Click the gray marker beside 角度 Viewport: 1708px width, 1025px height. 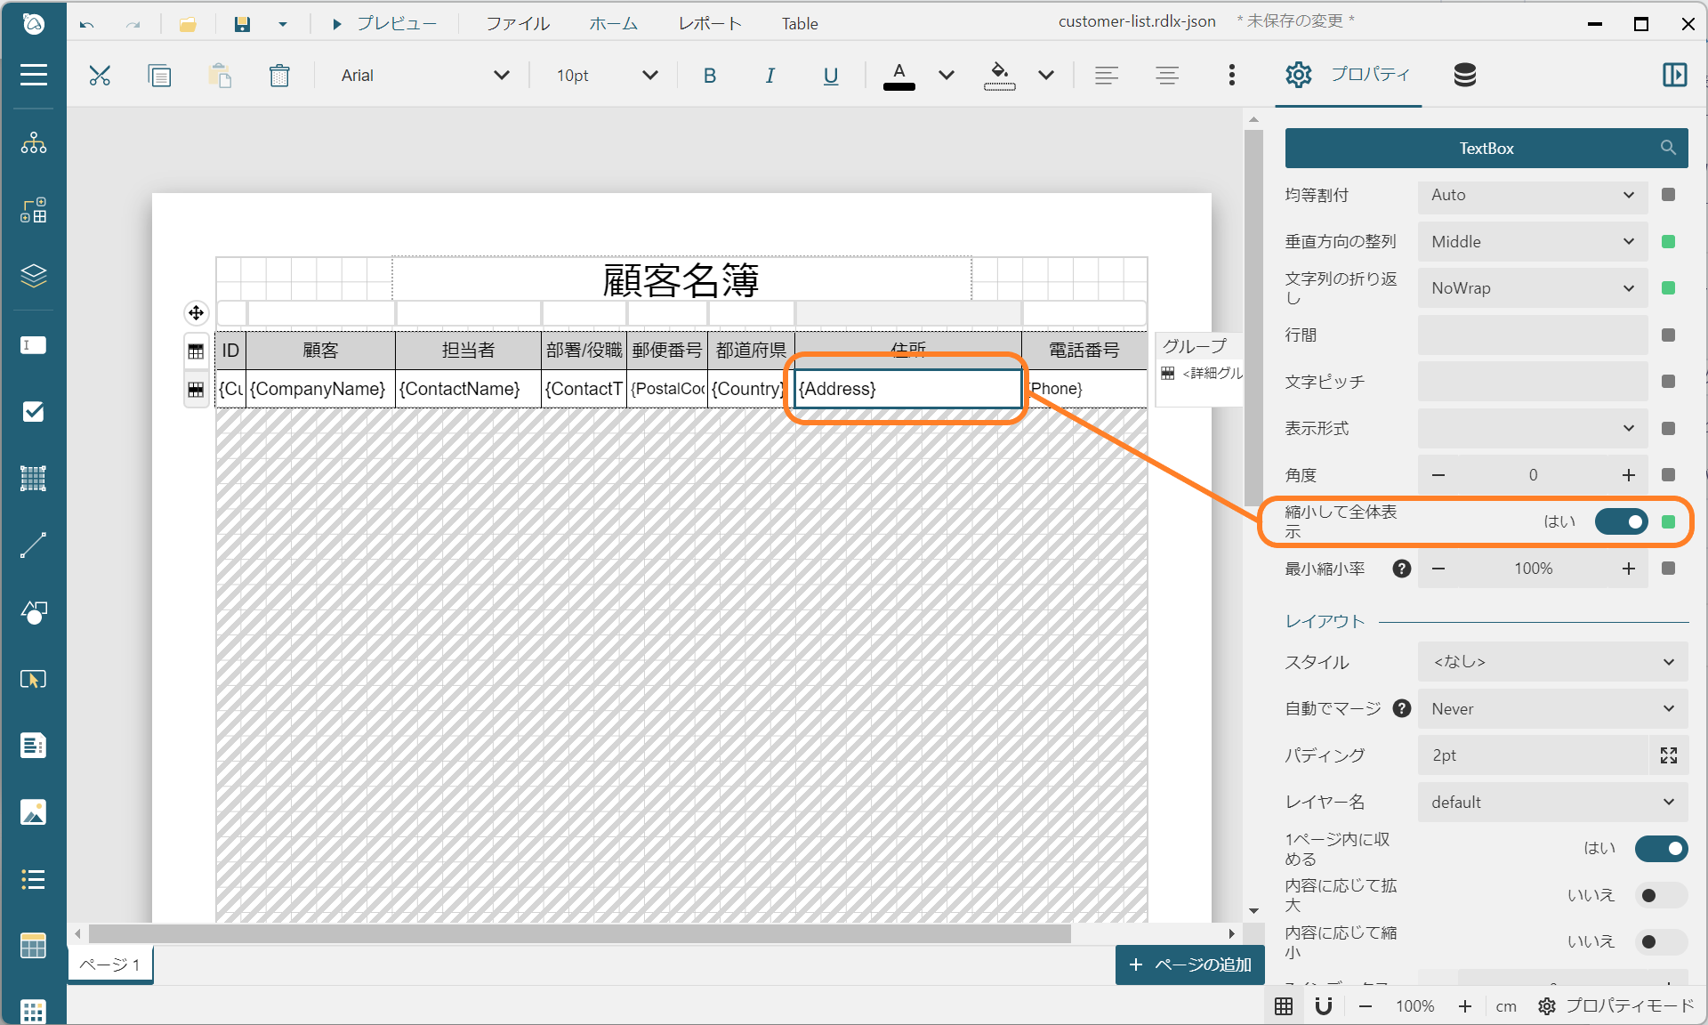[x=1668, y=474]
